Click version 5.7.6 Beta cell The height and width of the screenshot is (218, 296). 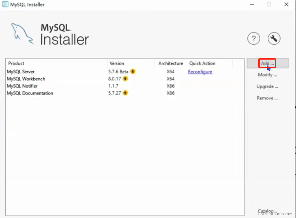coord(118,72)
